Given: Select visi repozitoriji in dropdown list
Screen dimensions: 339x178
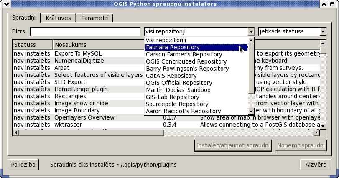Looking at the screenshot, I should point(196,40).
